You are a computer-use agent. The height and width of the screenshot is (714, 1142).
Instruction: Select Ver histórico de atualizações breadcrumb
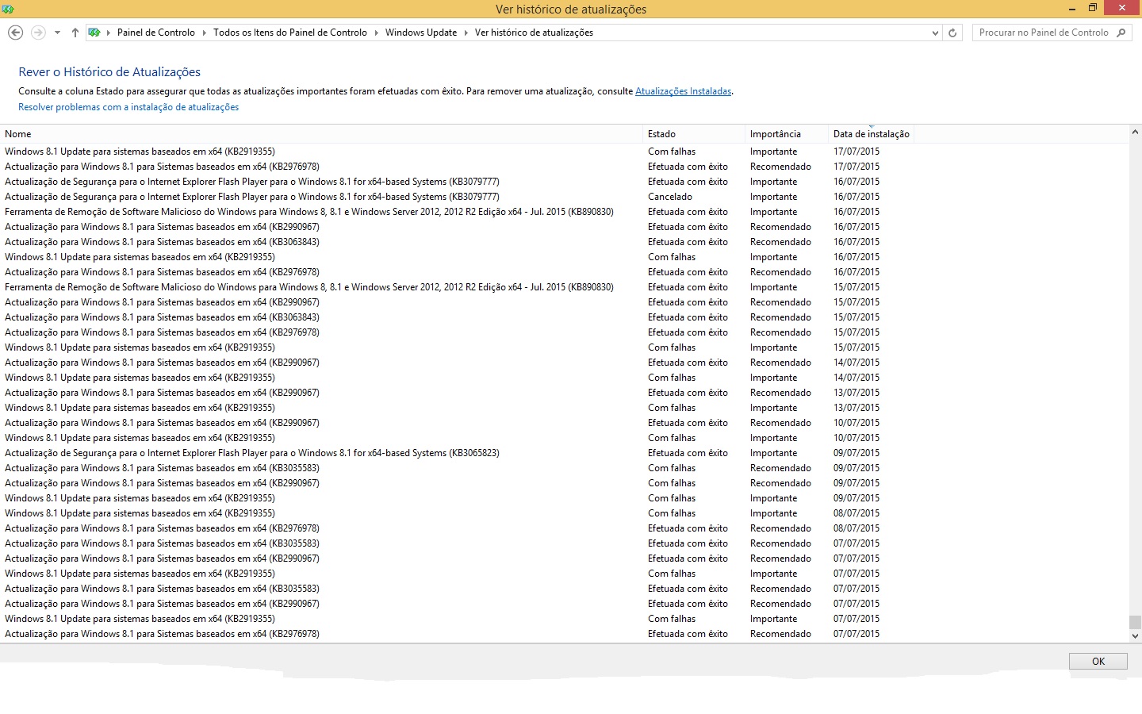coord(534,33)
